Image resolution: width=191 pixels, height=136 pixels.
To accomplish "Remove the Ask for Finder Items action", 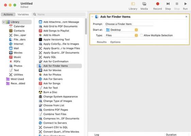I will tap(186, 17).
